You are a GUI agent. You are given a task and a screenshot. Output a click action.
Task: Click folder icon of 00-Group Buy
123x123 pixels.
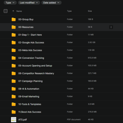(14, 19)
